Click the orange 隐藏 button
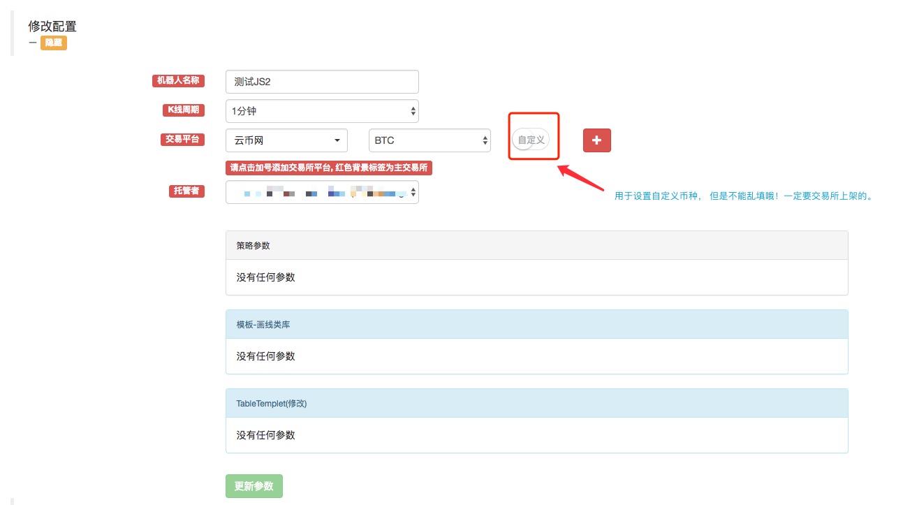This screenshot has width=903, height=505. (x=54, y=43)
